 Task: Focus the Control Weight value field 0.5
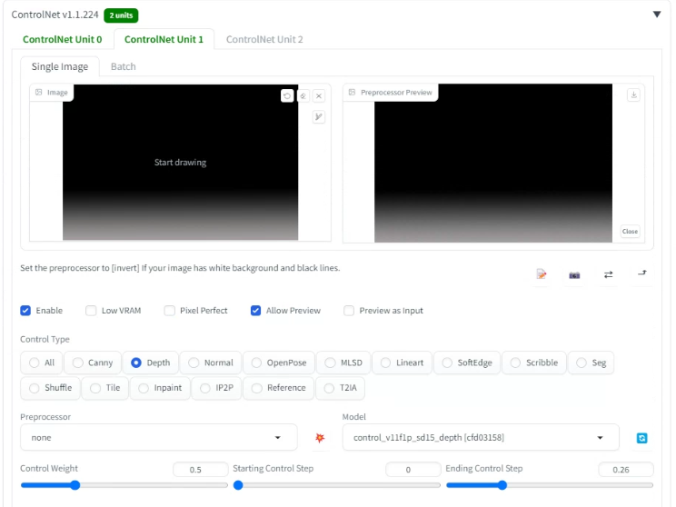pos(201,469)
